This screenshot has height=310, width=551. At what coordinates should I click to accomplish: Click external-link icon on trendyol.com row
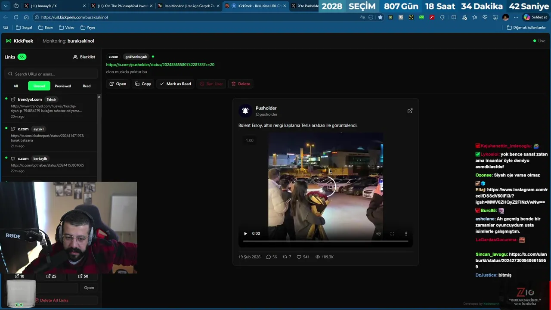13,99
